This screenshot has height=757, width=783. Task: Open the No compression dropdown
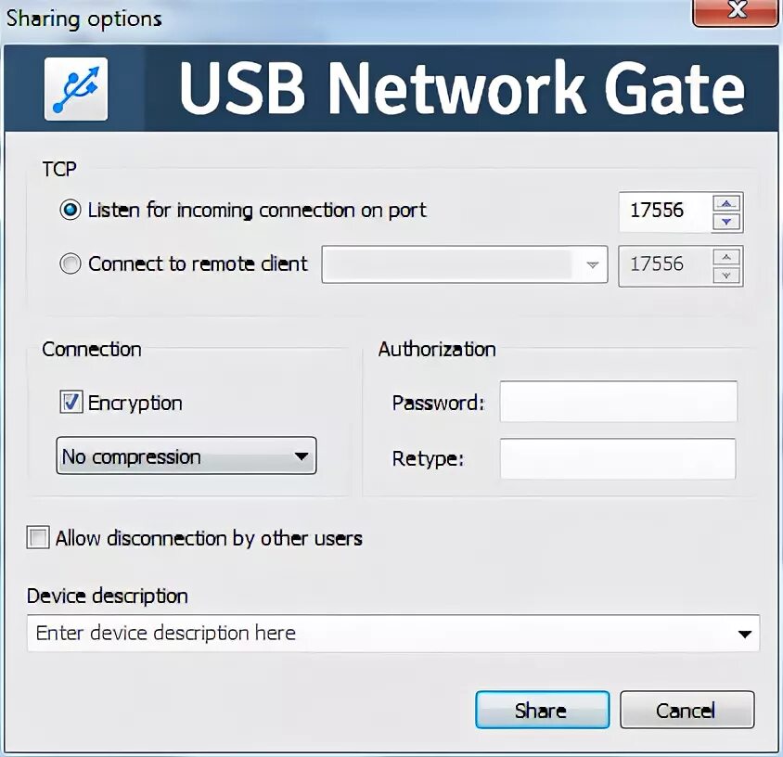click(186, 455)
